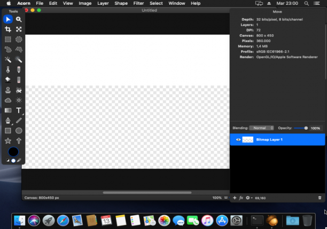Select the Transform expand-arrows tool
Viewport: 327px width, 229px height.
(19, 29)
